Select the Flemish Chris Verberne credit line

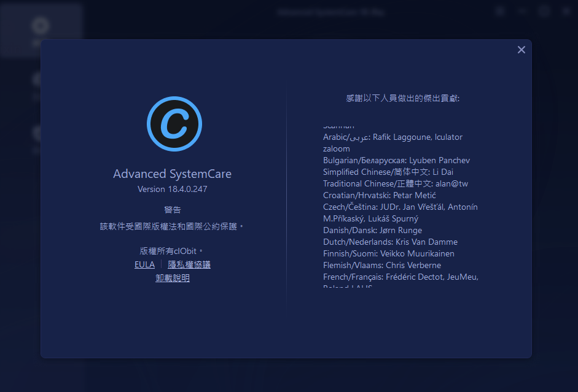tap(381, 265)
